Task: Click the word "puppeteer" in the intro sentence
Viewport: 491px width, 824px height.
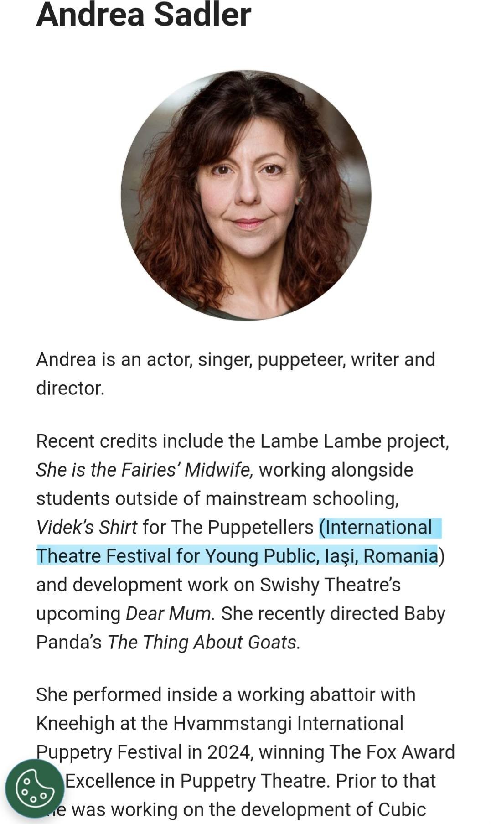Action: pos(298,359)
